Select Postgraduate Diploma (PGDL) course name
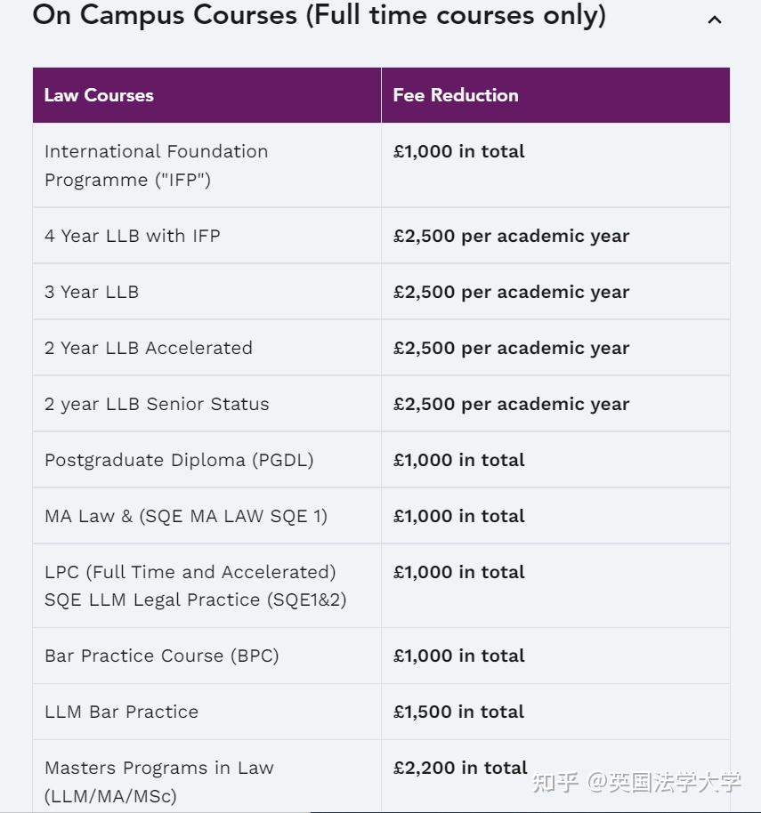The width and height of the screenshot is (761, 813). click(179, 460)
